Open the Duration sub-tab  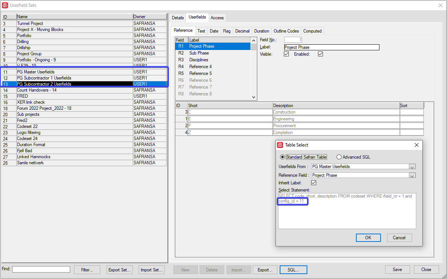[x=262, y=31]
